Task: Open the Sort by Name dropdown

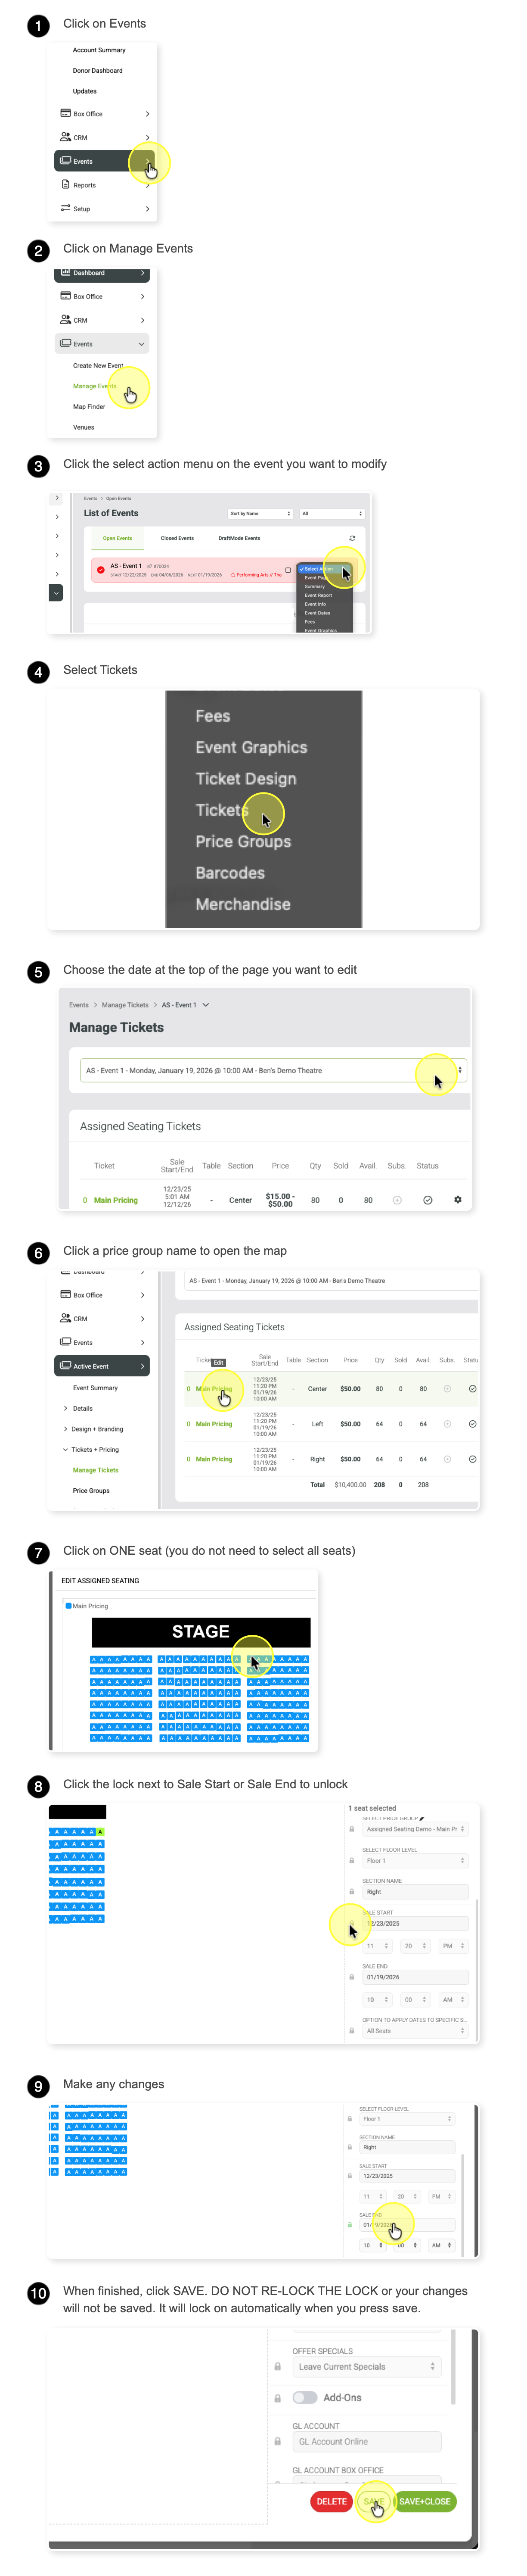Action: [260, 513]
